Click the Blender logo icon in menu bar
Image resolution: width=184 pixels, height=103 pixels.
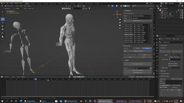tap(2, 3)
